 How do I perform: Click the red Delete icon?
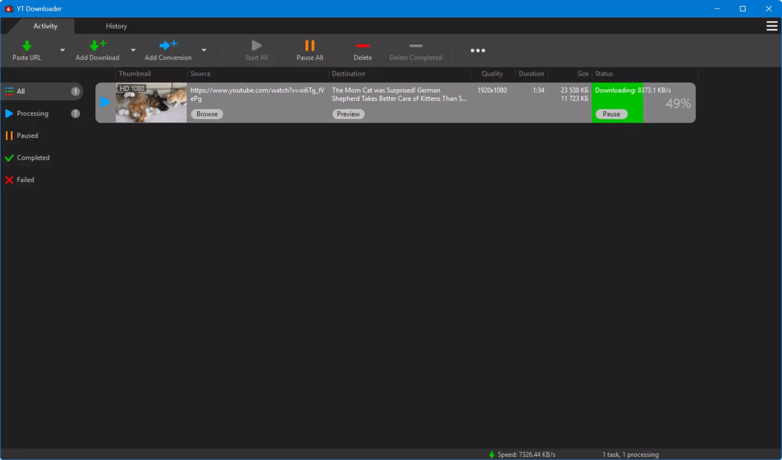tap(363, 46)
